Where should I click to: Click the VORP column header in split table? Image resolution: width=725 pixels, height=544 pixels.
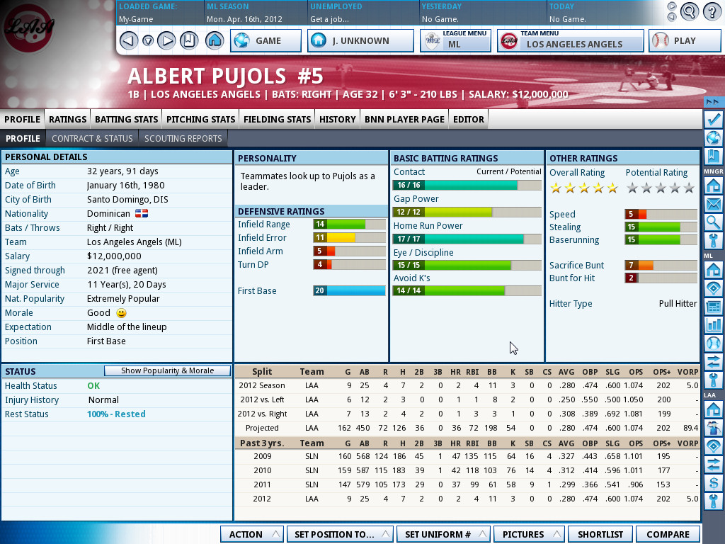coord(687,372)
